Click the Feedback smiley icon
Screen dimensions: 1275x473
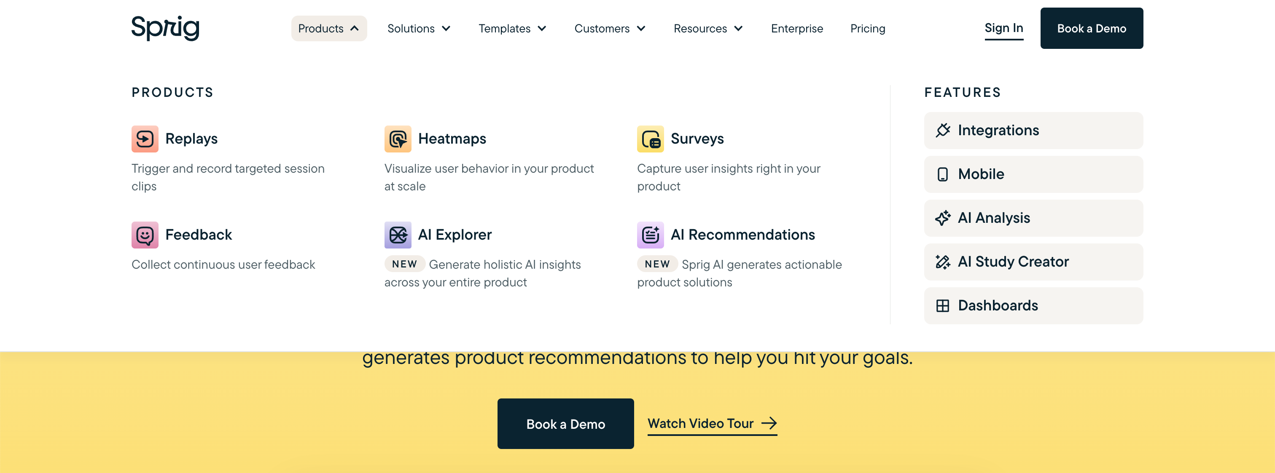145,235
